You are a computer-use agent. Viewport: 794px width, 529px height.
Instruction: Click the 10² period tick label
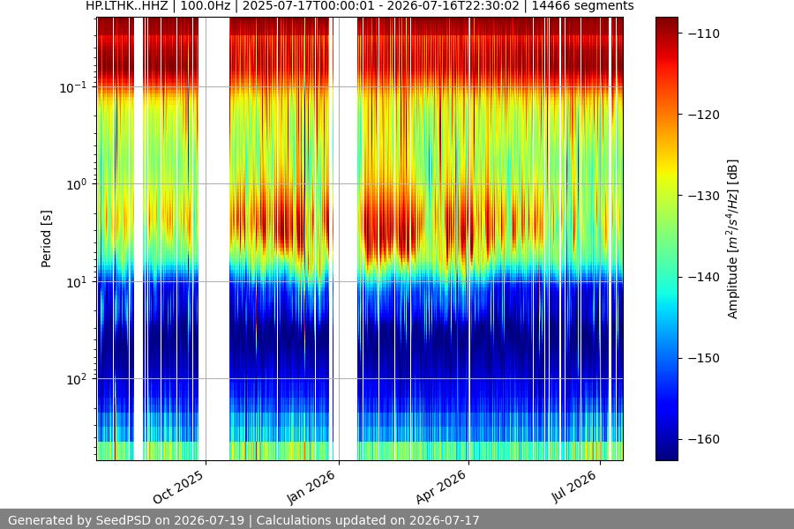pyautogui.click(x=76, y=380)
